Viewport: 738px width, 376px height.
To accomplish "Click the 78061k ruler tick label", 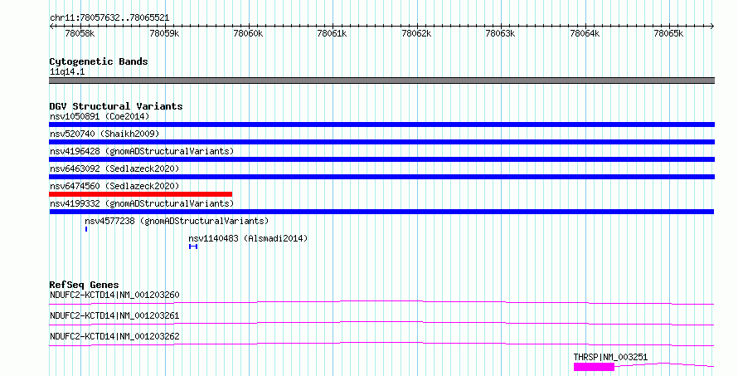I will click(x=333, y=33).
